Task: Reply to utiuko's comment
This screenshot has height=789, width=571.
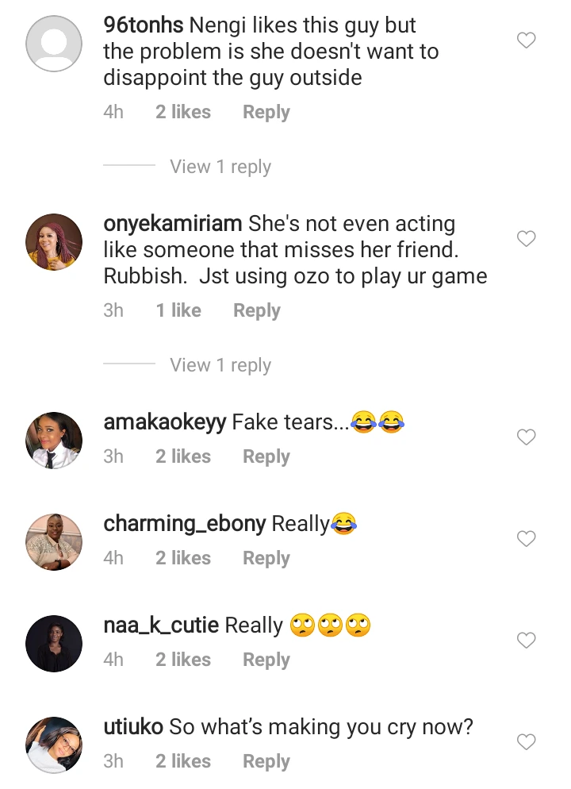Action: click(266, 761)
